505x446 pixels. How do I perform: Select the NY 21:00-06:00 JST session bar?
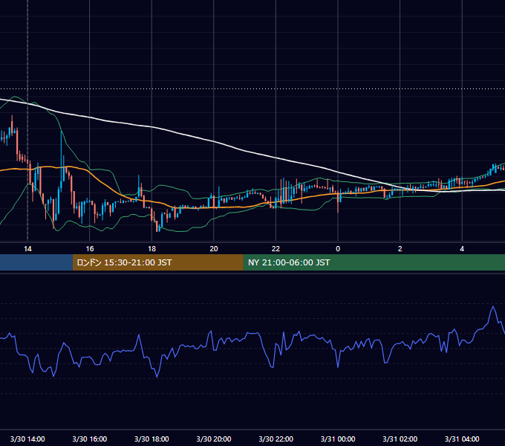coord(374,262)
